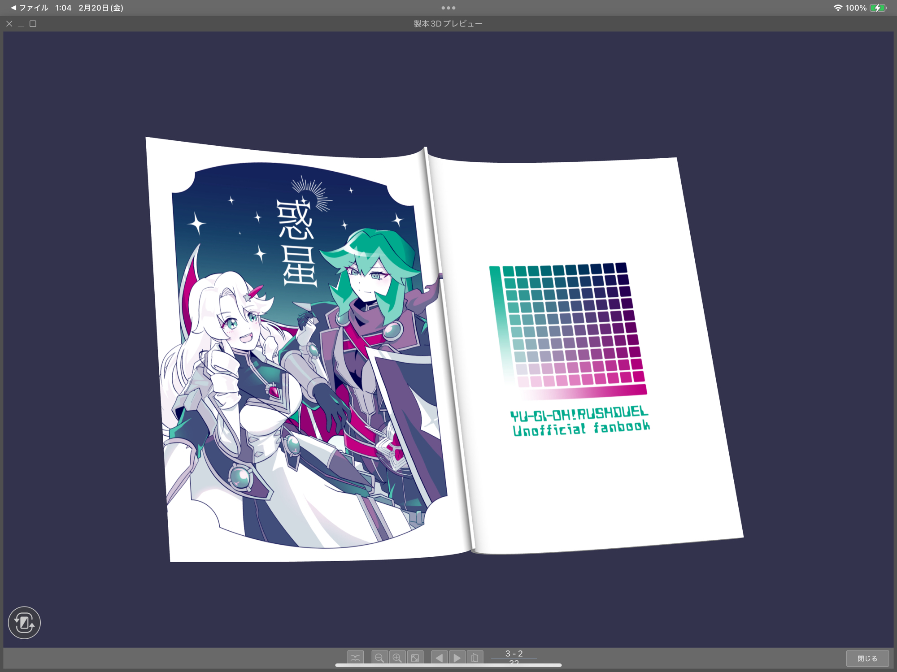Tap the ファイル back link
Screen dimensions: 897x672
pyautogui.click(x=30, y=8)
